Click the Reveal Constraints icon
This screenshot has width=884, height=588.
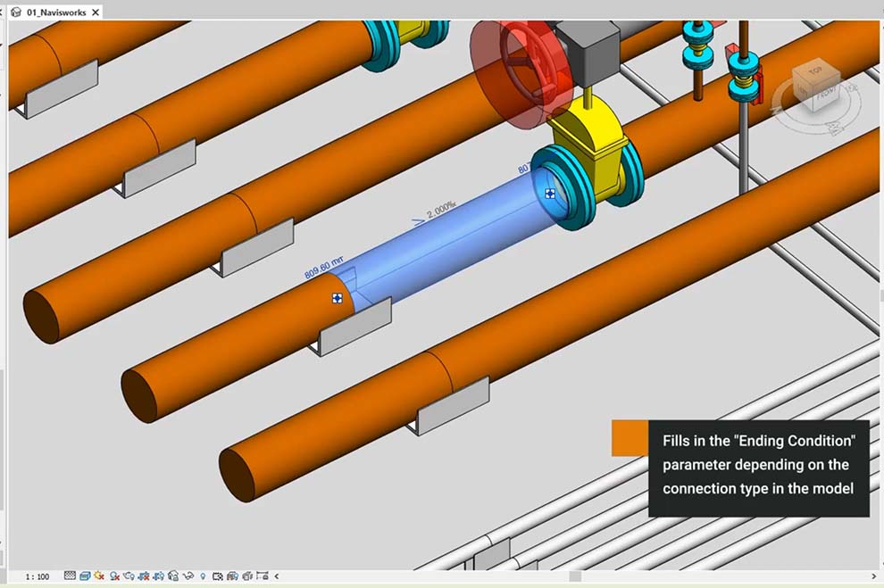click(x=262, y=576)
